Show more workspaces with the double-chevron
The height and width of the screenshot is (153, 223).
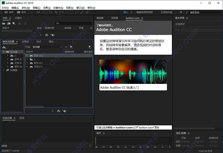pyautogui.click(x=181, y=12)
